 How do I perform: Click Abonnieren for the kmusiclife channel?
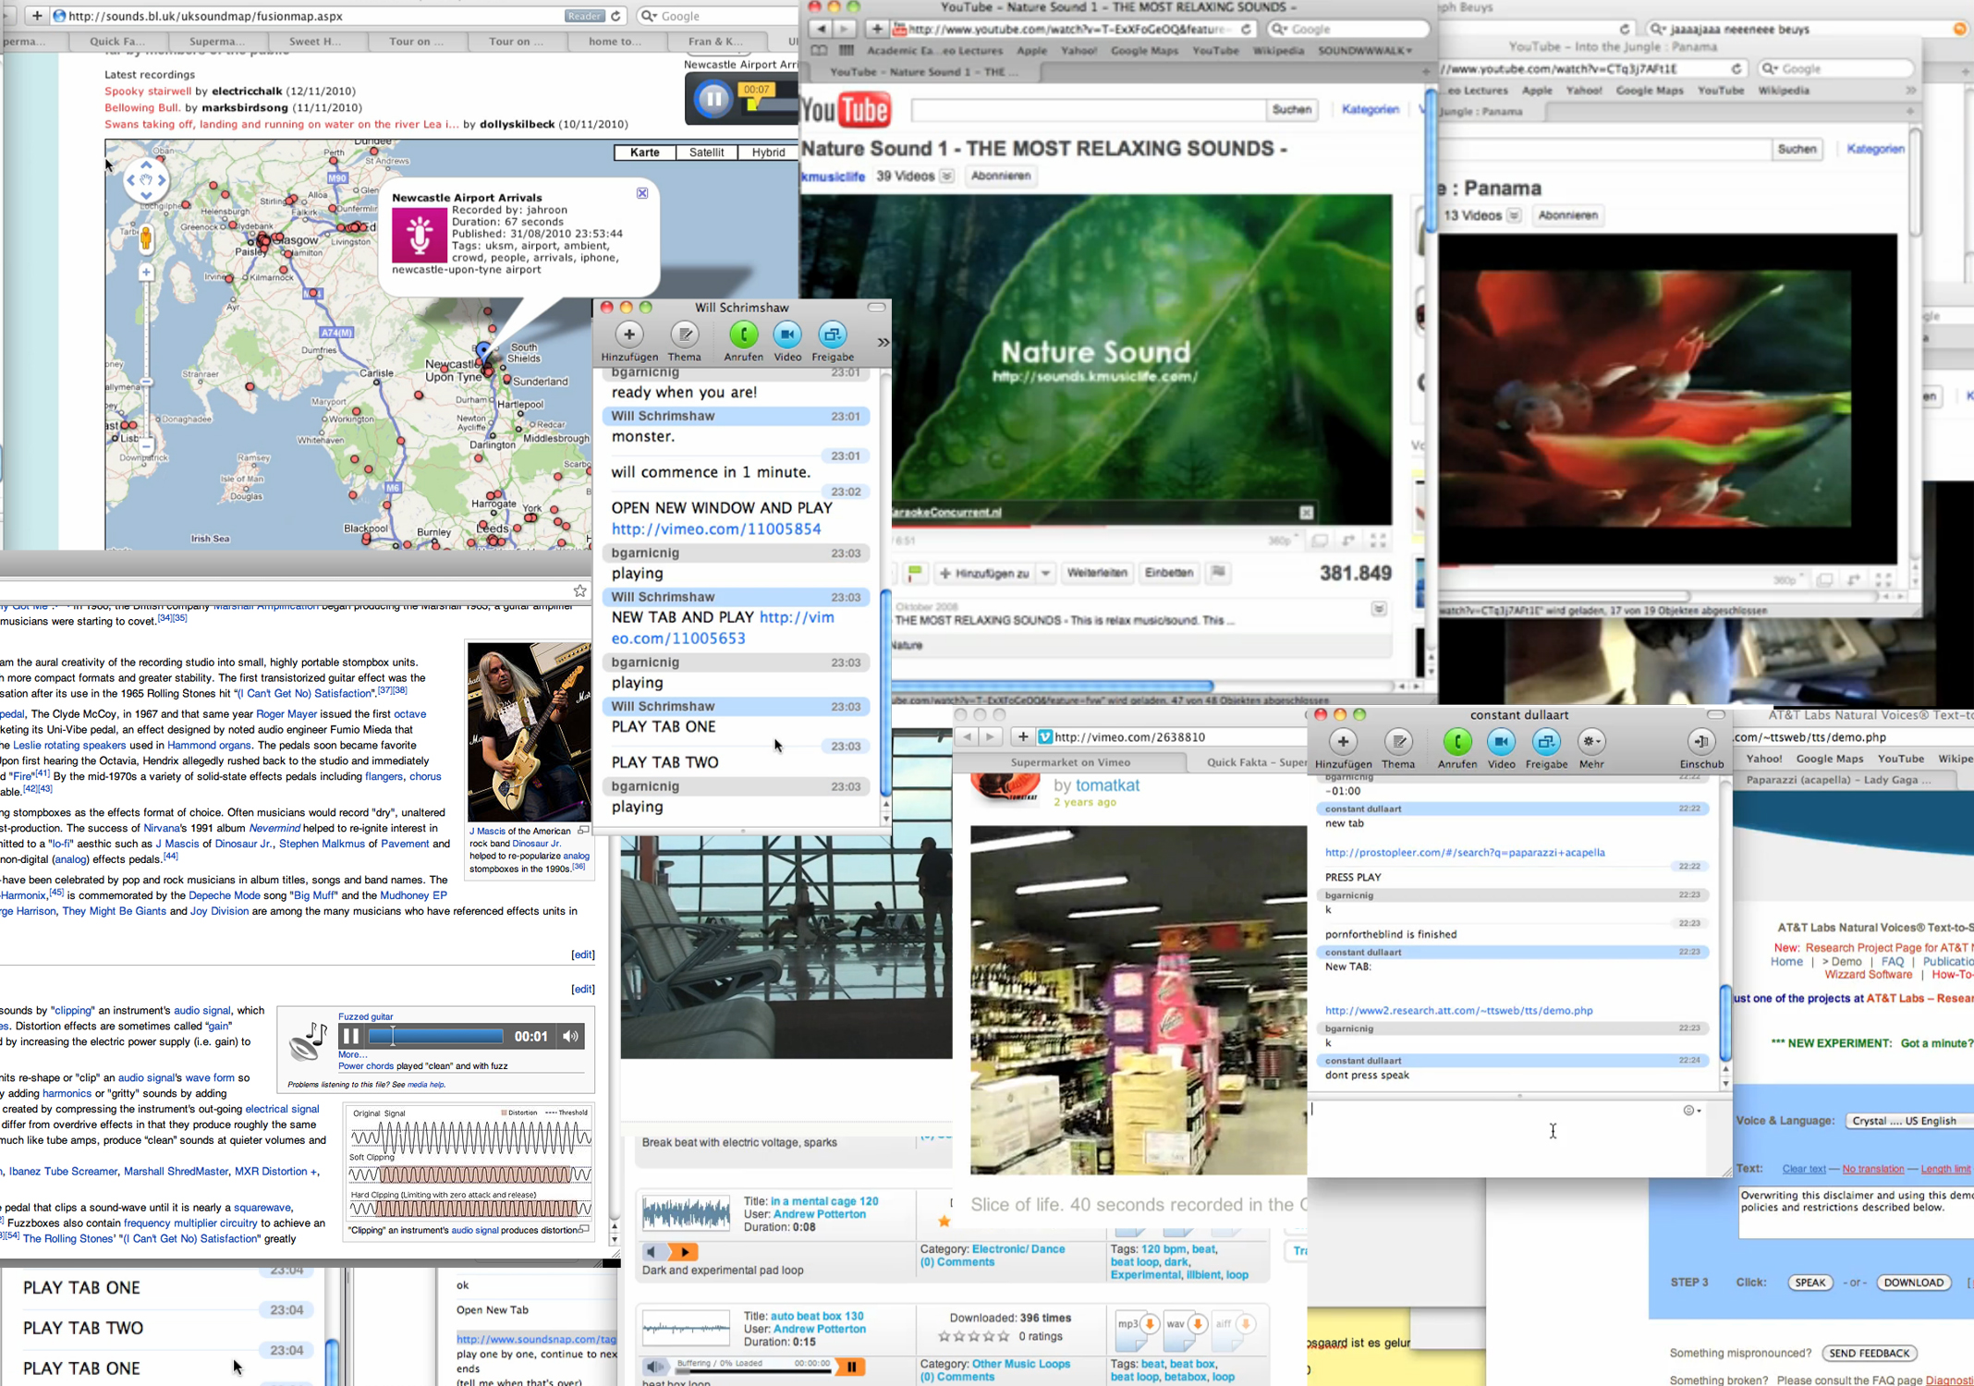point(1001,176)
